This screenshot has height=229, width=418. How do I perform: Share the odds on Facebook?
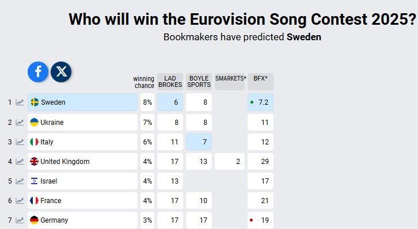click(38, 72)
